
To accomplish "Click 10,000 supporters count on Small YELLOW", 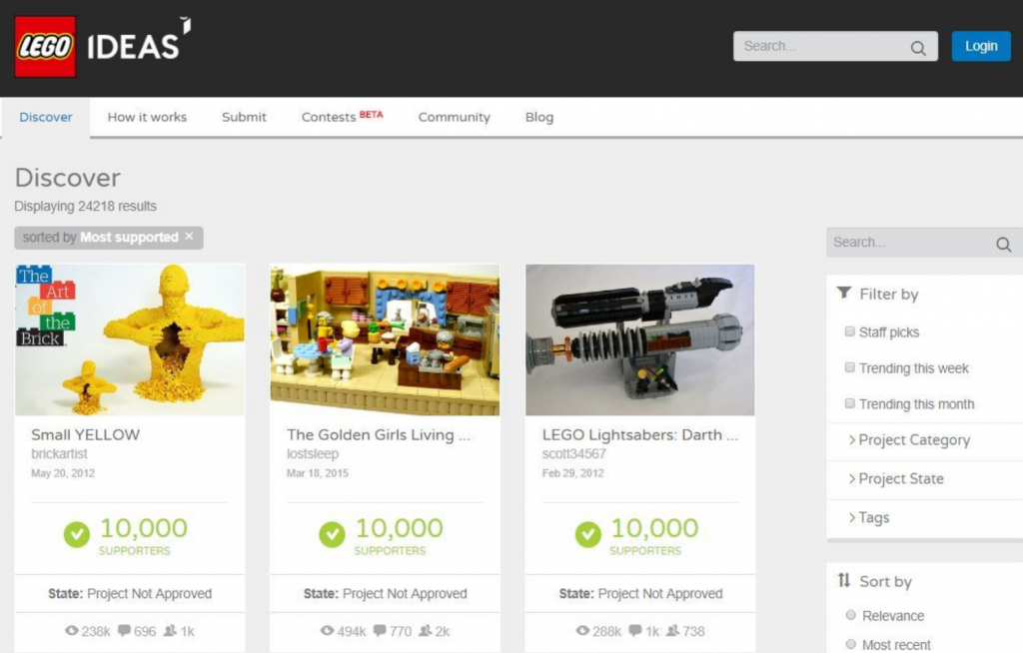I will (144, 528).
